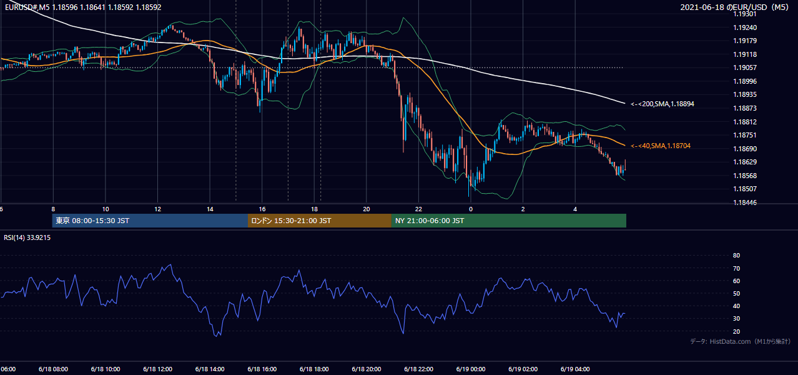Image resolution: width=798 pixels, height=375 pixels.
Task: Click RSI scale value 40
Action: (x=736, y=306)
